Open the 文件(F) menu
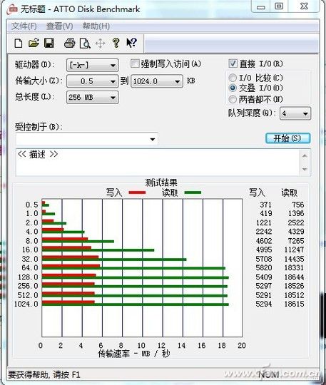The image size is (326, 385). click(24, 26)
